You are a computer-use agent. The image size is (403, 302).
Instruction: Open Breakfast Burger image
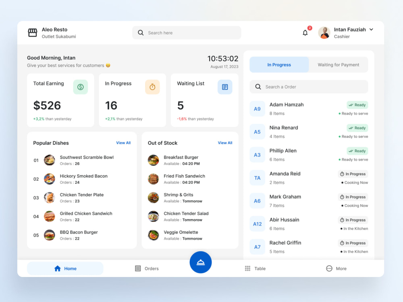[x=154, y=160]
